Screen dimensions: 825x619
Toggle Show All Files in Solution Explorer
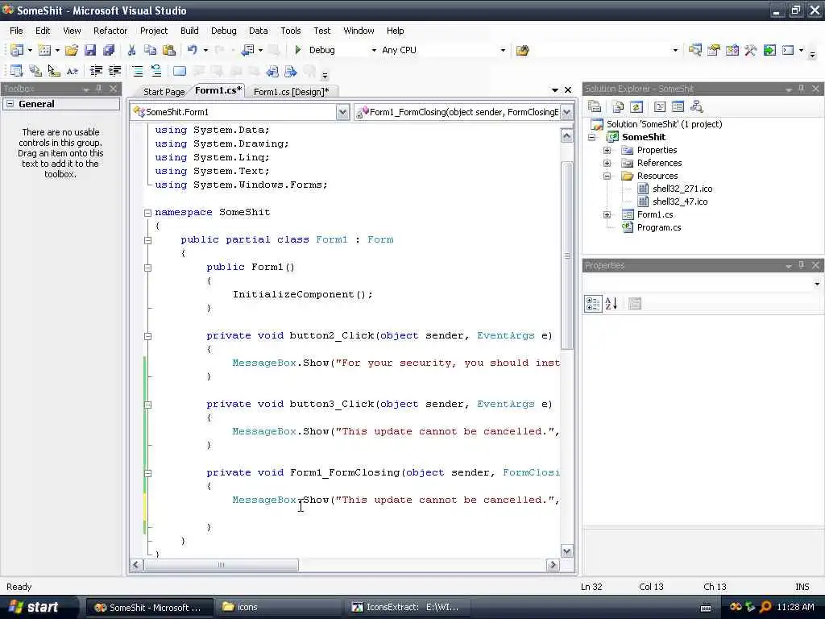point(618,107)
